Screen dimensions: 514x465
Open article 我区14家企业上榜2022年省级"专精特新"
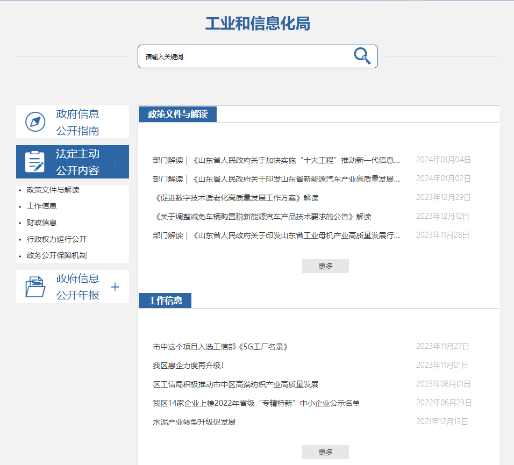(256, 403)
